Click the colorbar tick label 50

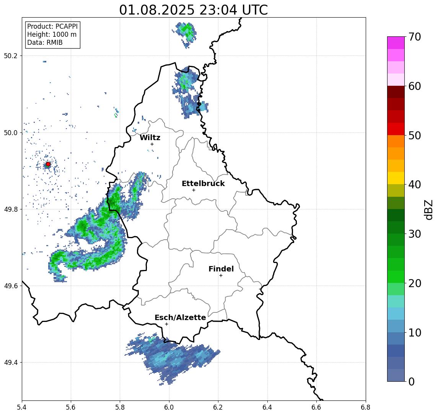pyautogui.click(x=415, y=136)
